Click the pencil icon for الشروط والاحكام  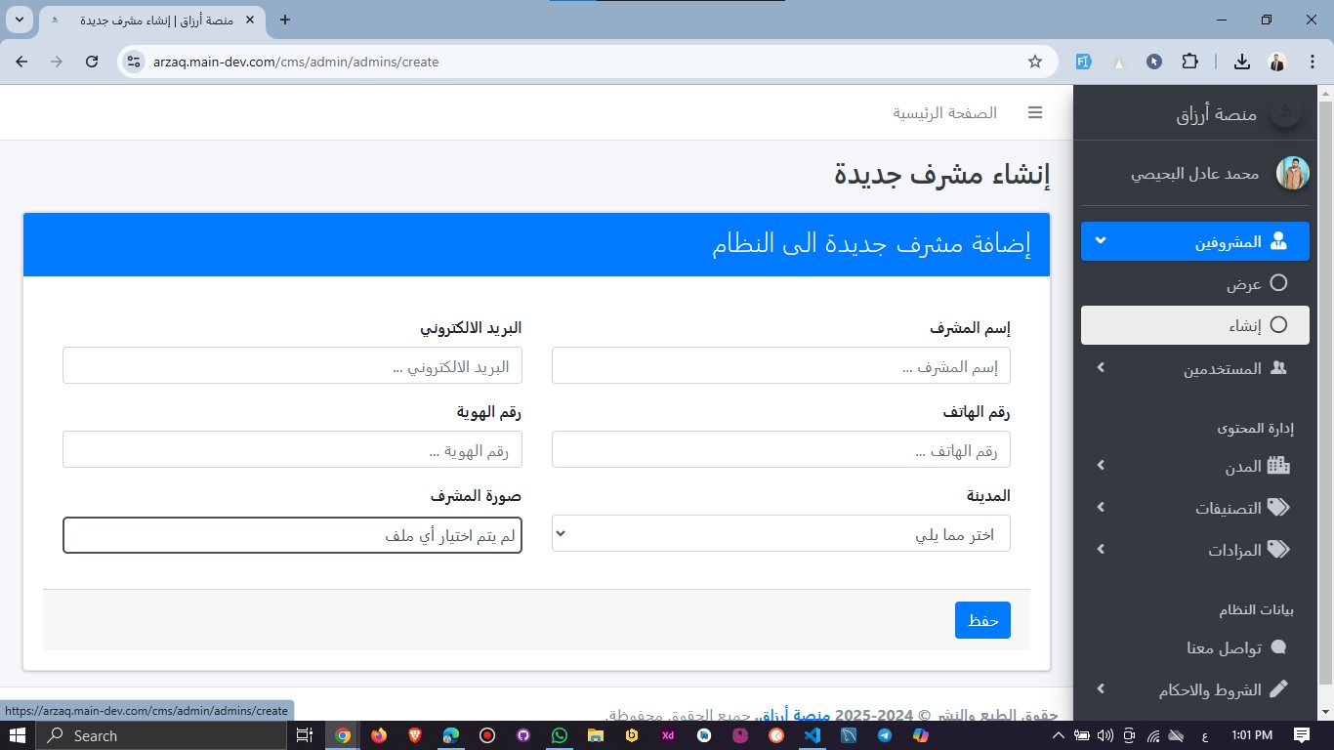pyautogui.click(x=1277, y=689)
